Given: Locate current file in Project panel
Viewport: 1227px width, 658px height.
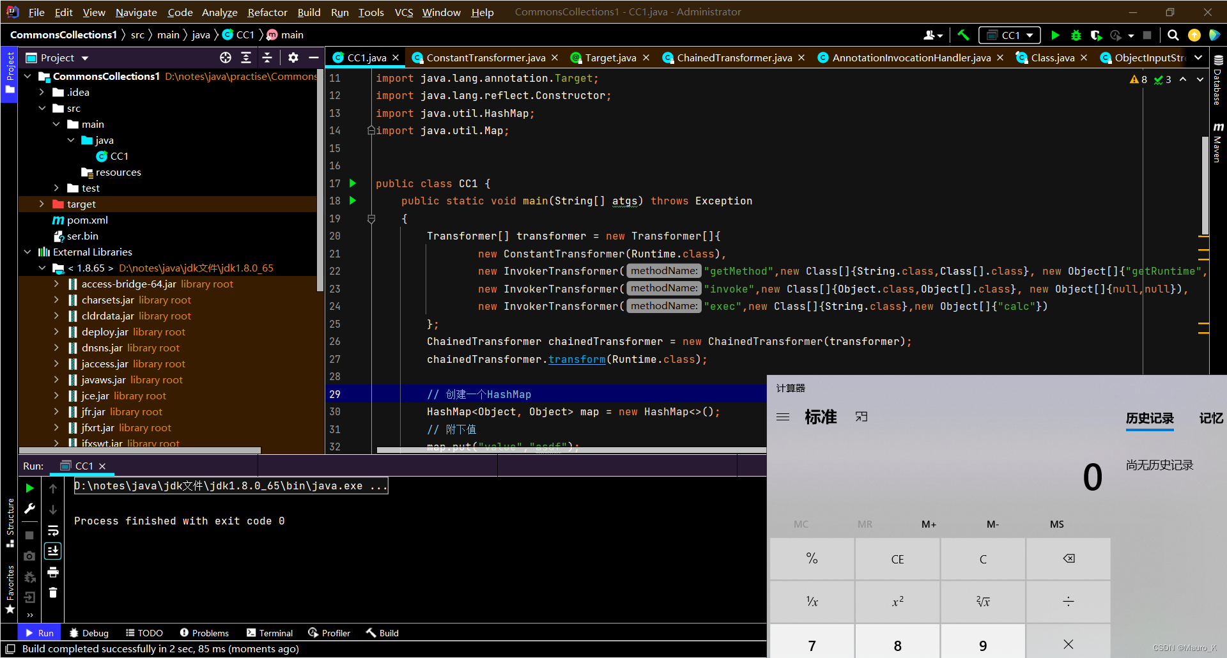Looking at the screenshot, I should tap(226, 57).
